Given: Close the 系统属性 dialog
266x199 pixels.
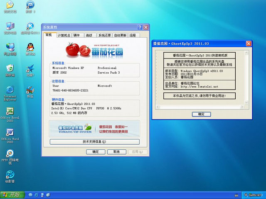Looking at the screenshot, I should point(146,27).
